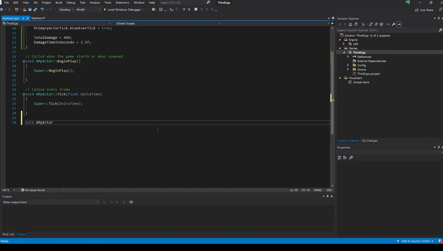The height and width of the screenshot is (251, 443).
Task: Collapse the Tick function outlining box
Action: 24,94
